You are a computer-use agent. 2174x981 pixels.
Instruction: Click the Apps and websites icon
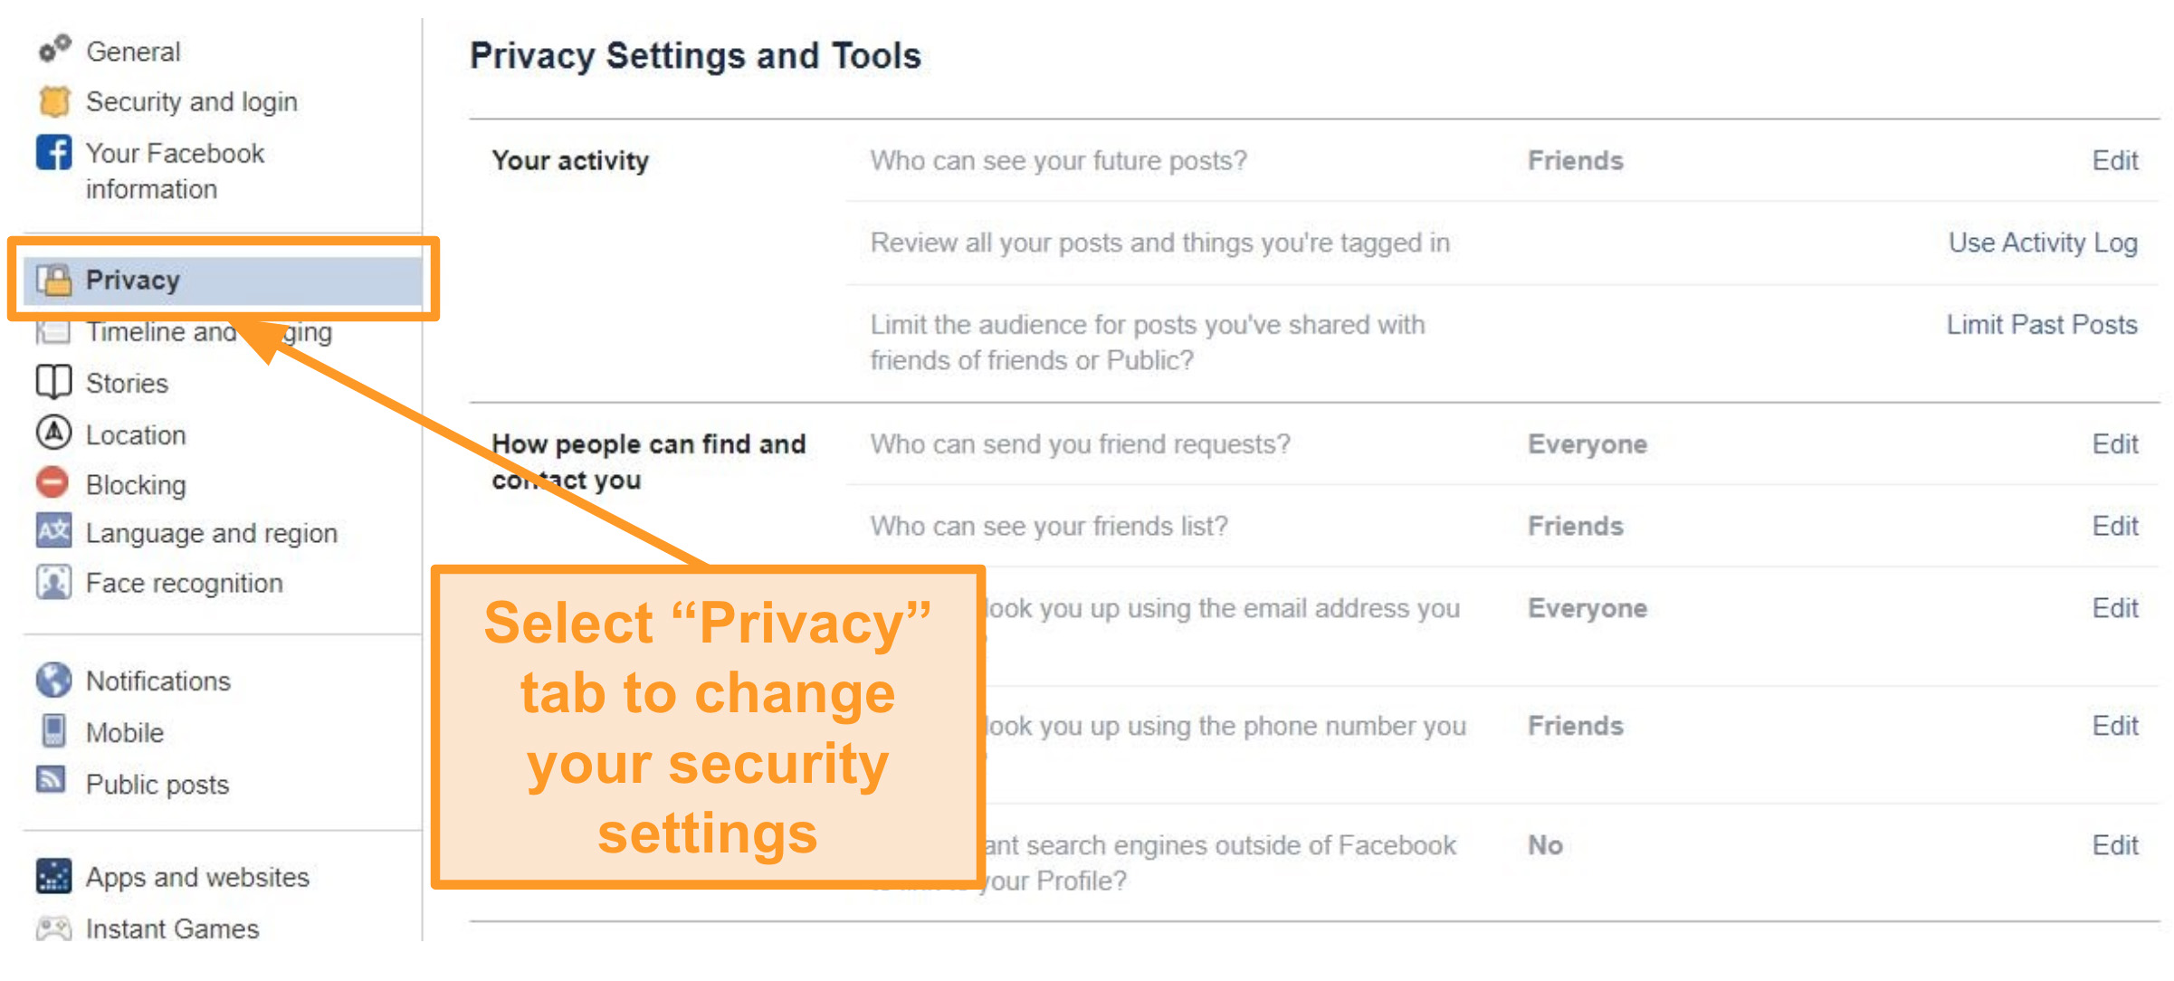[53, 876]
